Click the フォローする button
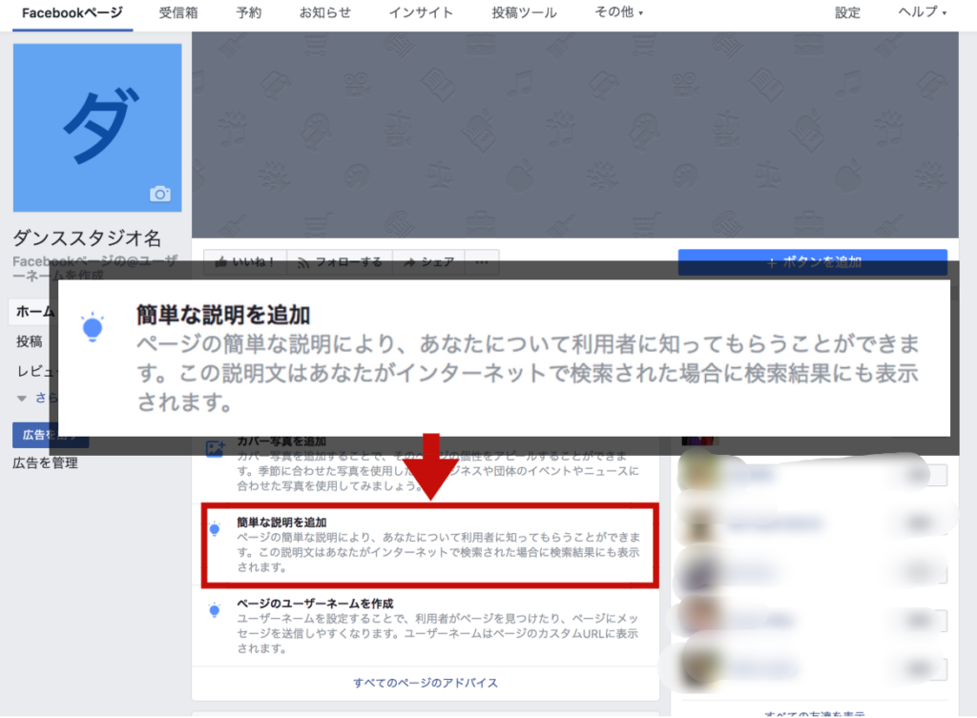Screen dimensions: 977x718 (340, 262)
